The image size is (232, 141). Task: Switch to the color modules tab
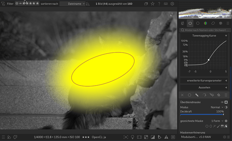pyautogui.click(x=205, y=23)
